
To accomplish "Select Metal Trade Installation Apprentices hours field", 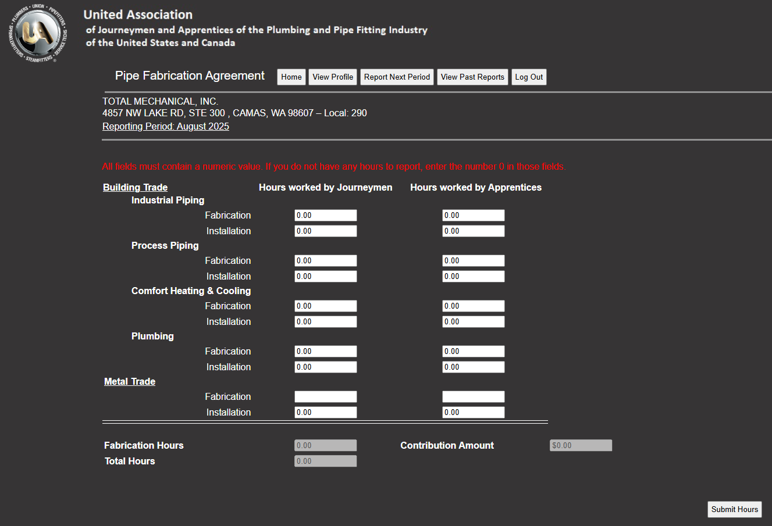I will (x=474, y=412).
